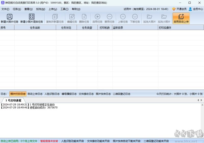This screenshot has height=143, width=204.
Task: Click the tab scroll left arrow
Action: [198, 100]
